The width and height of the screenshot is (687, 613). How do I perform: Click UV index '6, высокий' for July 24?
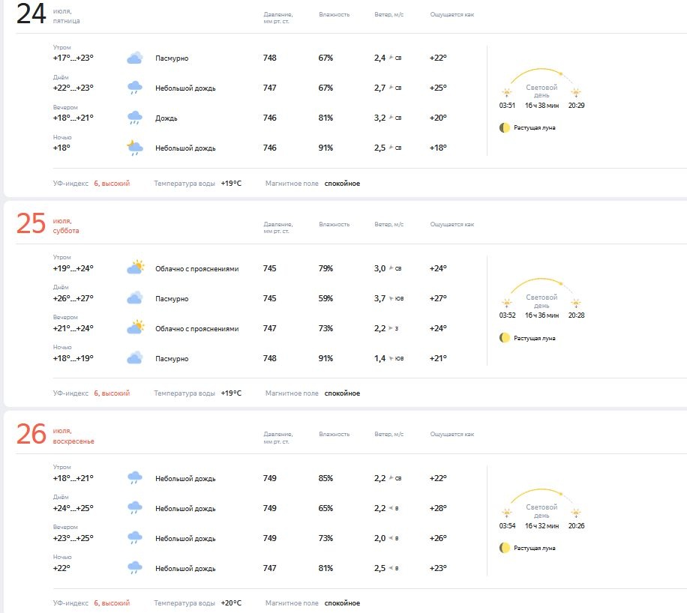click(112, 184)
